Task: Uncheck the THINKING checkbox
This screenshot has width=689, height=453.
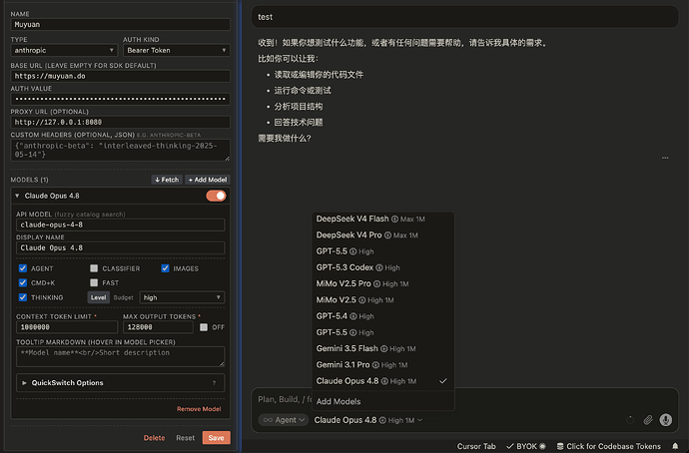Action: (x=23, y=297)
